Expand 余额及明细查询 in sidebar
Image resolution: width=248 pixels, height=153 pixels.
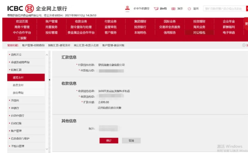coord(26,62)
